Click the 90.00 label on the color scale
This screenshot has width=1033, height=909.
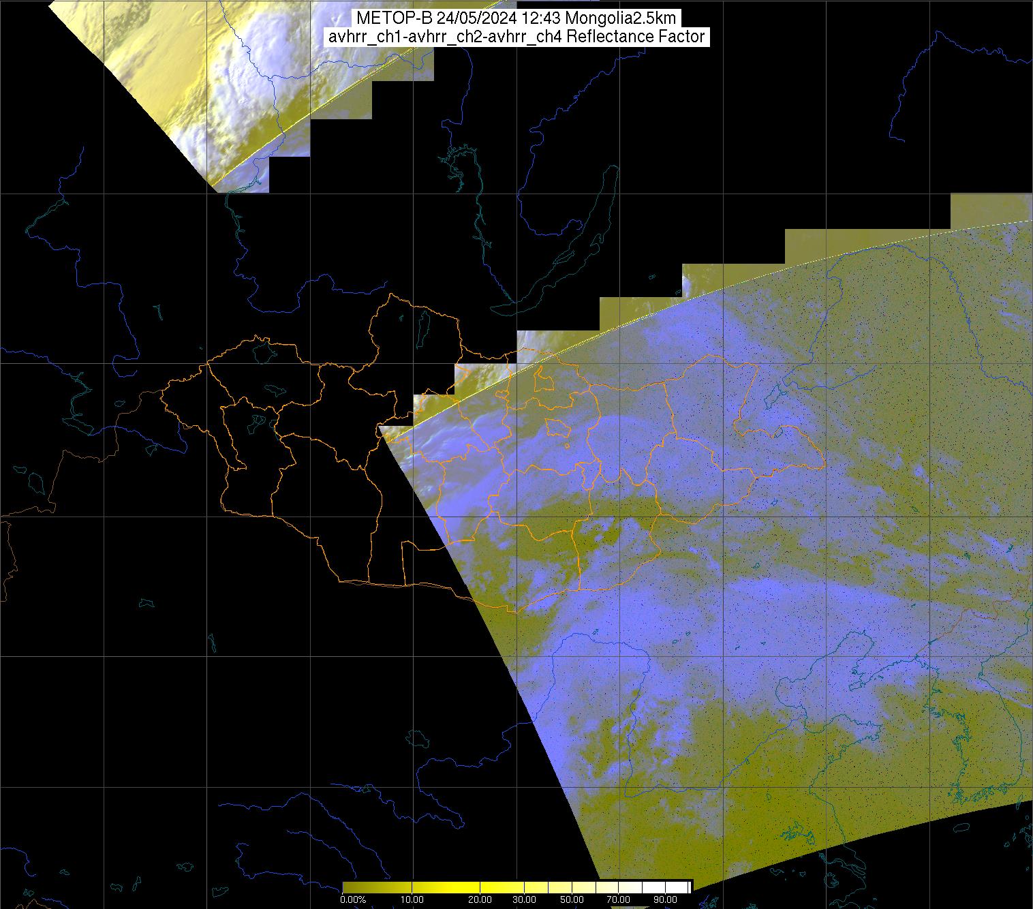(665, 899)
